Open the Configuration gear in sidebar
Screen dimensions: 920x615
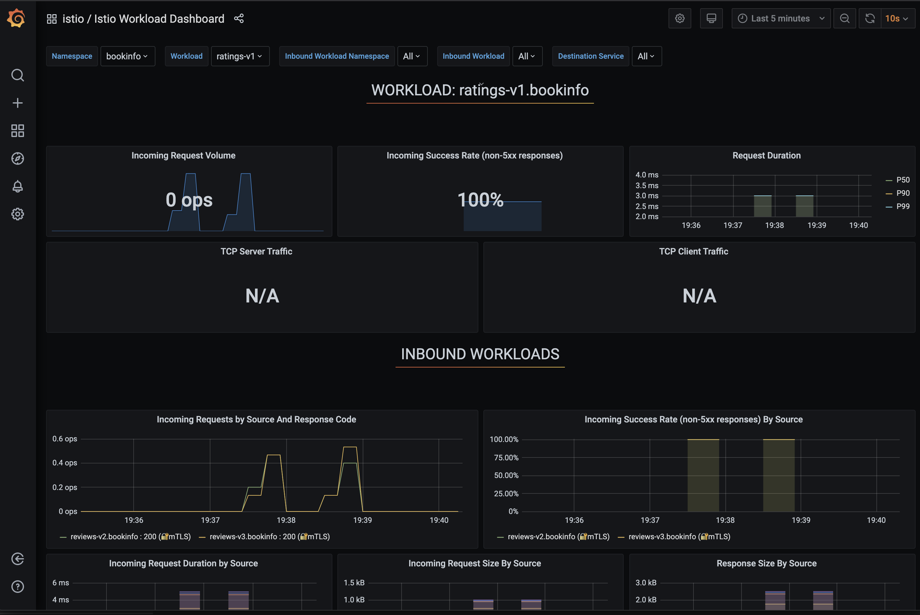[x=18, y=214]
